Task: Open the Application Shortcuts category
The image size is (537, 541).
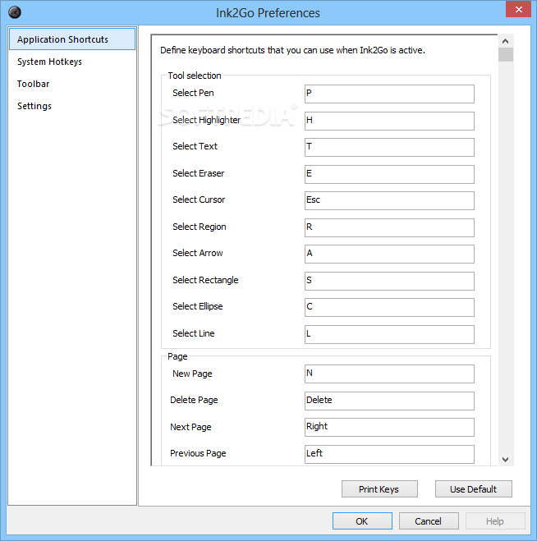Action: coord(72,39)
